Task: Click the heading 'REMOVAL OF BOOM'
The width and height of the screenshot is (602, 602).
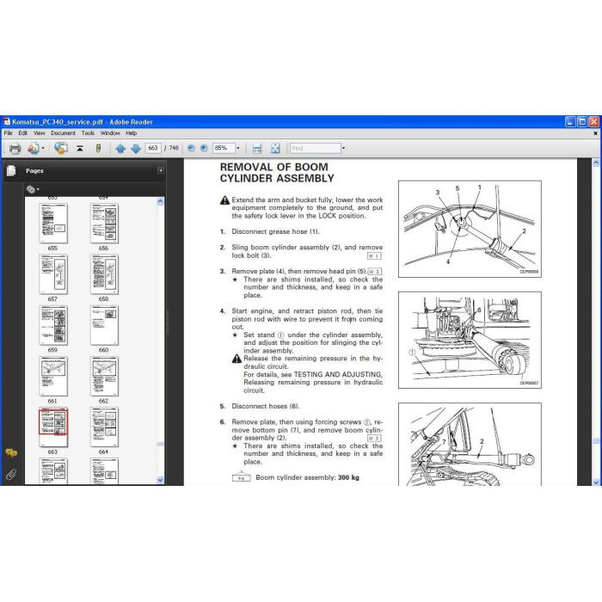Action: pyautogui.click(x=273, y=167)
